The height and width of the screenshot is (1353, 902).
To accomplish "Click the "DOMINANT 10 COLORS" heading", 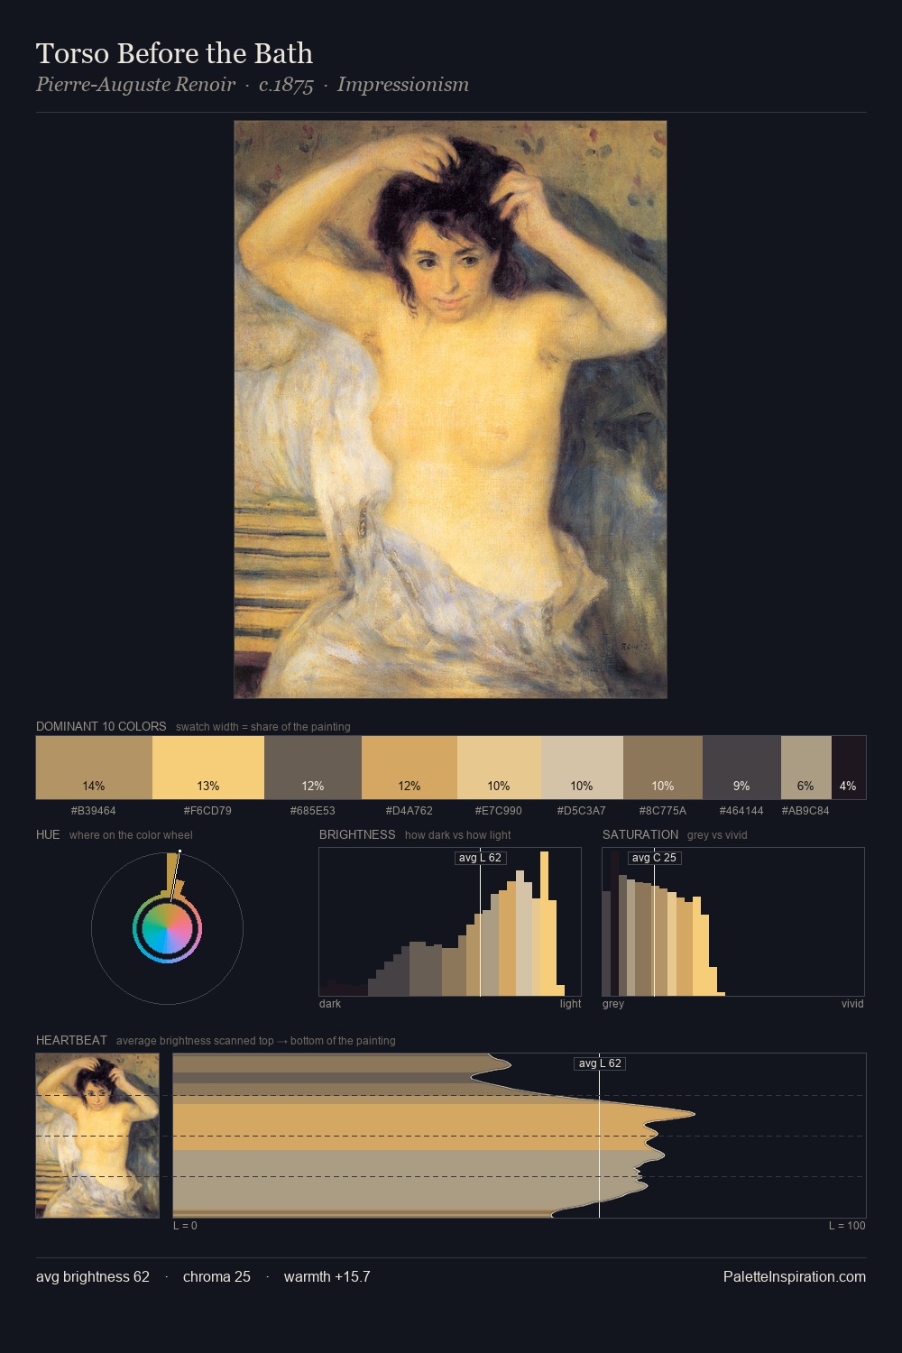I will (x=101, y=726).
